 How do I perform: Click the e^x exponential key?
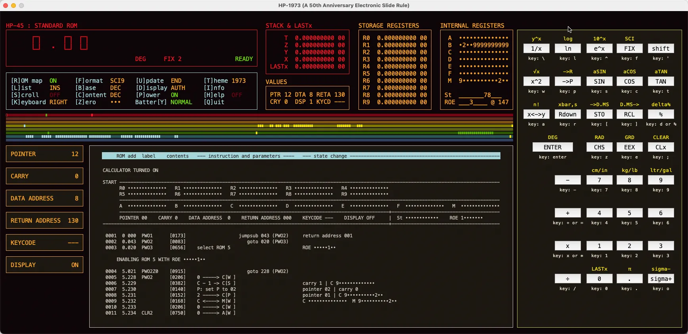[x=599, y=49]
